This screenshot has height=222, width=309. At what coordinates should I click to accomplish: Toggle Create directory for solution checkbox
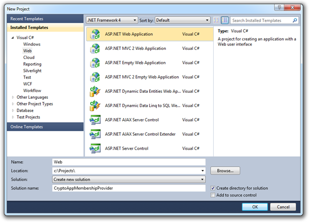(213, 188)
